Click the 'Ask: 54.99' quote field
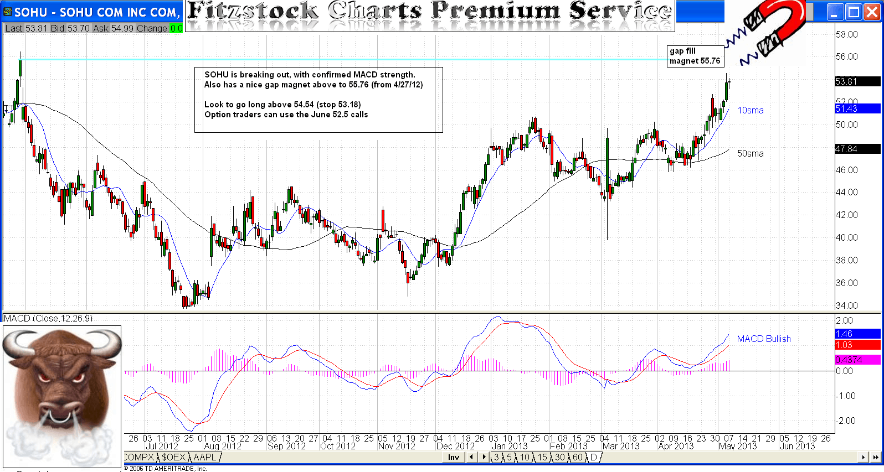The height and width of the screenshot is (472, 884). (114, 28)
